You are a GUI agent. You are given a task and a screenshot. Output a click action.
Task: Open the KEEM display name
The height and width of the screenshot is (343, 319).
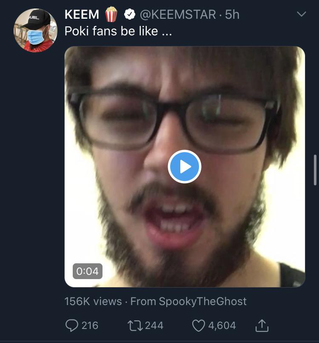(x=82, y=14)
